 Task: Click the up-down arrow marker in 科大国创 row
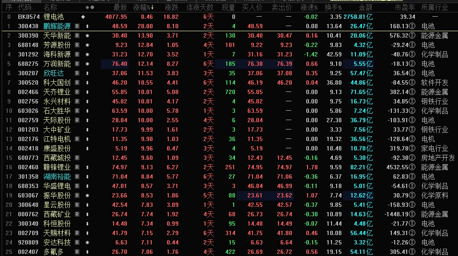(87, 83)
